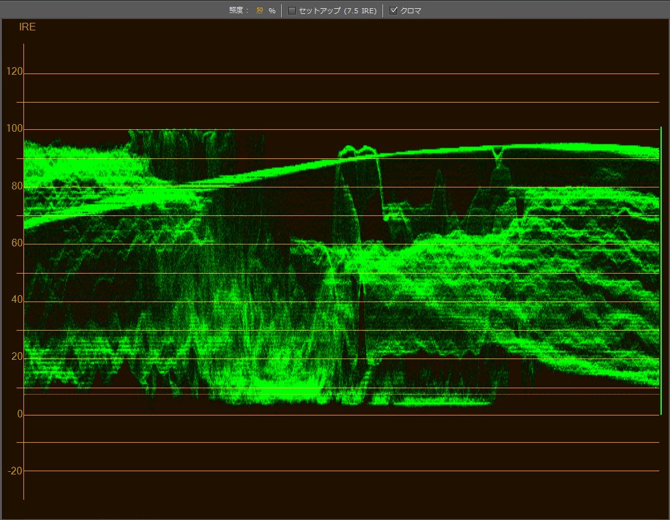The height and width of the screenshot is (520, 670).
Task: Click the クロマ label text
Action: [410, 11]
